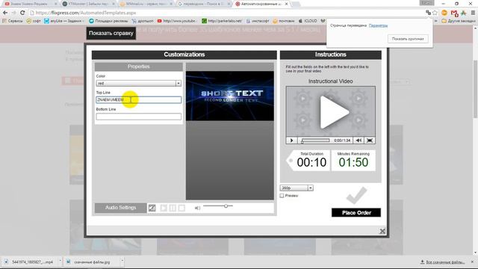Click the instructional video seek bar

point(315,140)
